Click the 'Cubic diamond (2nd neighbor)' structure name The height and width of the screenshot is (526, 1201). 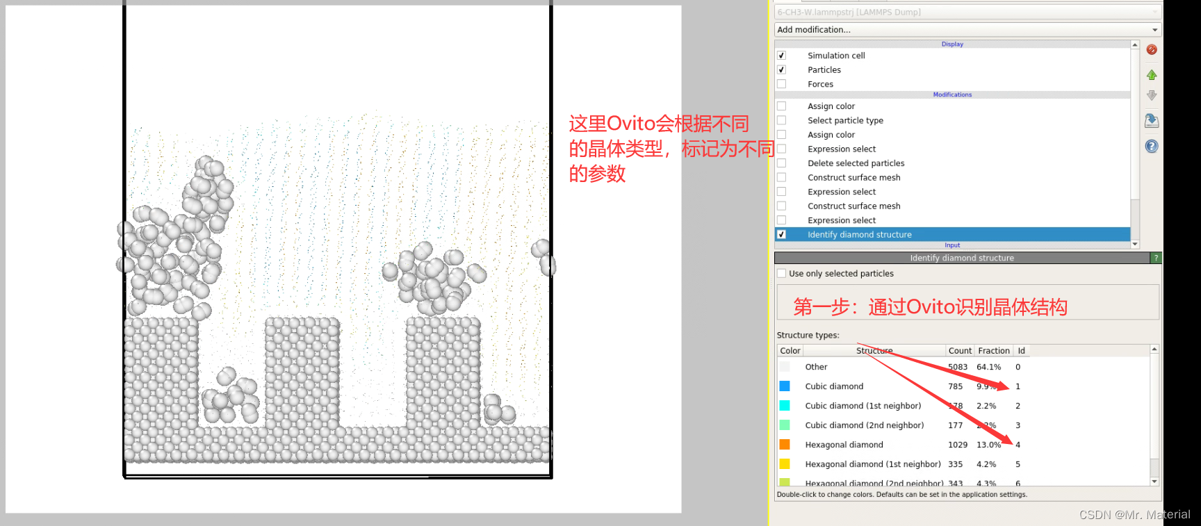[x=865, y=425]
